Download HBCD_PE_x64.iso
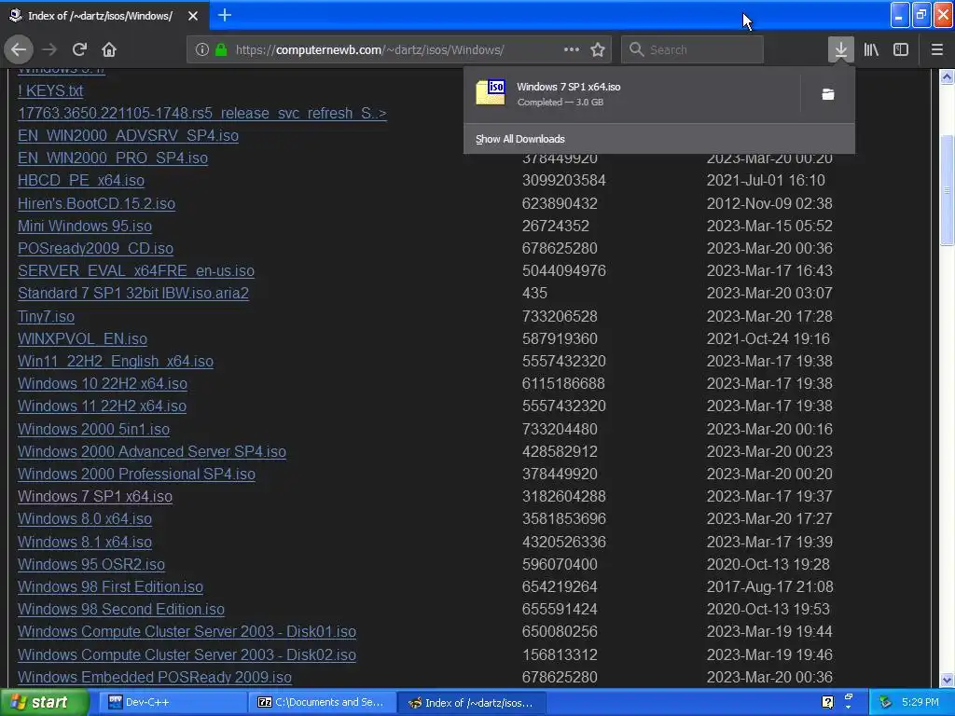This screenshot has height=716, width=955. (81, 180)
